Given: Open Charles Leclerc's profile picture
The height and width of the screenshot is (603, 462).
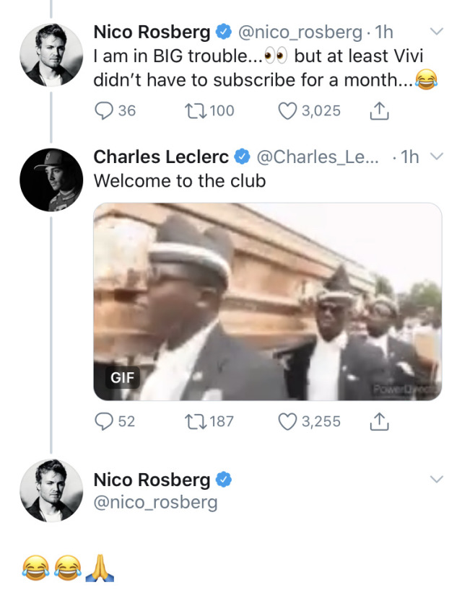Looking at the screenshot, I should coord(51,180).
